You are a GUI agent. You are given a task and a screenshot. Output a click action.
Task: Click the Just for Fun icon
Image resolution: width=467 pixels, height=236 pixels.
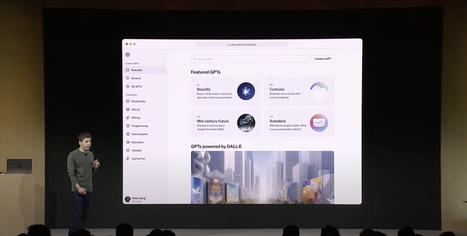(128, 159)
